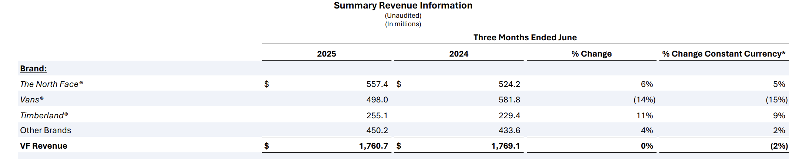Click the (In millions) note
Viewport: 802px width, 159px height.
click(403, 24)
